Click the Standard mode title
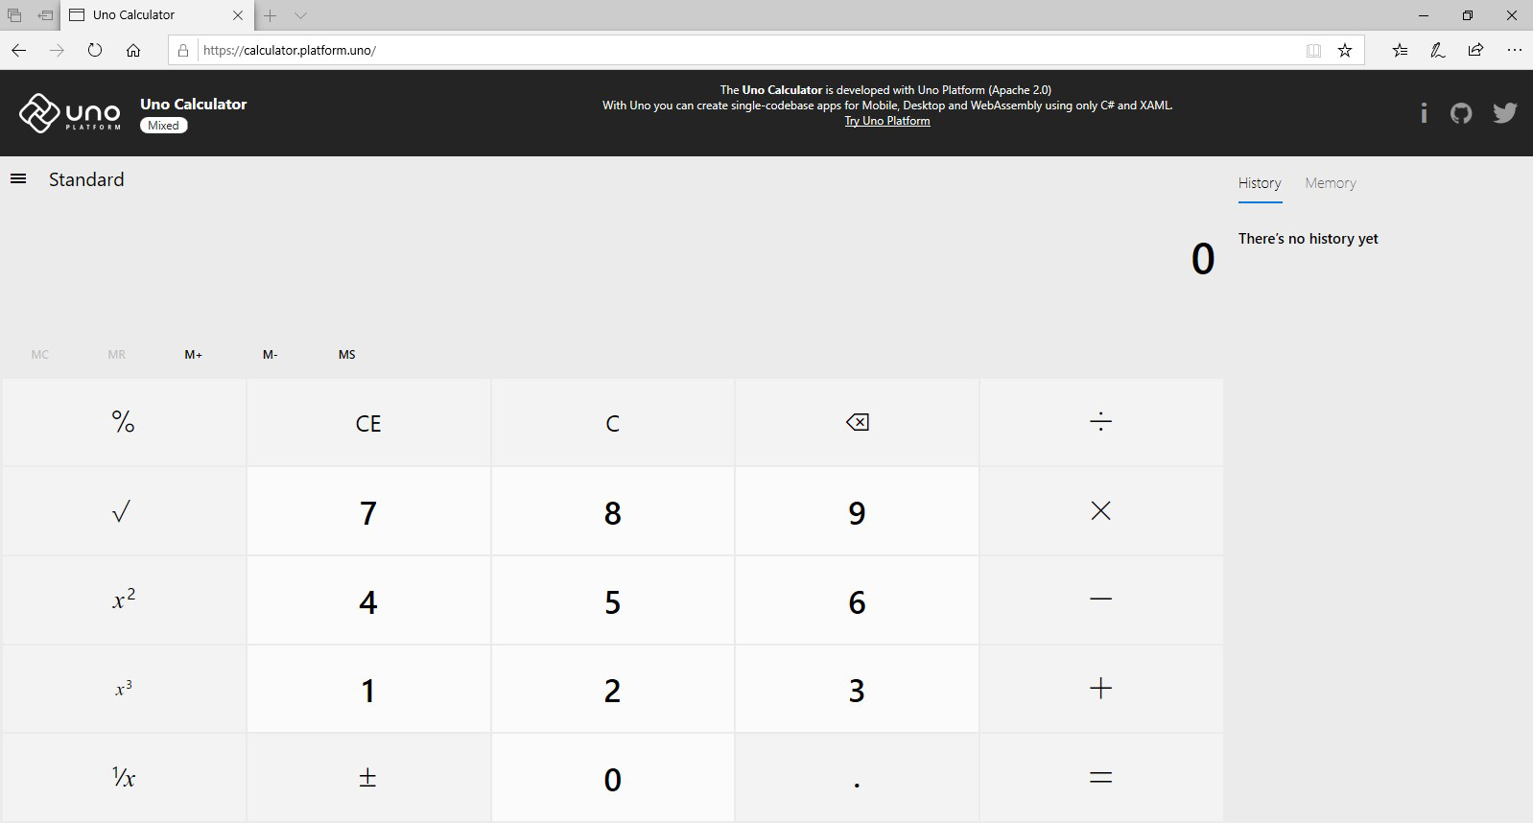Viewport: 1533px width, 823px height. [x=86, y=179]
